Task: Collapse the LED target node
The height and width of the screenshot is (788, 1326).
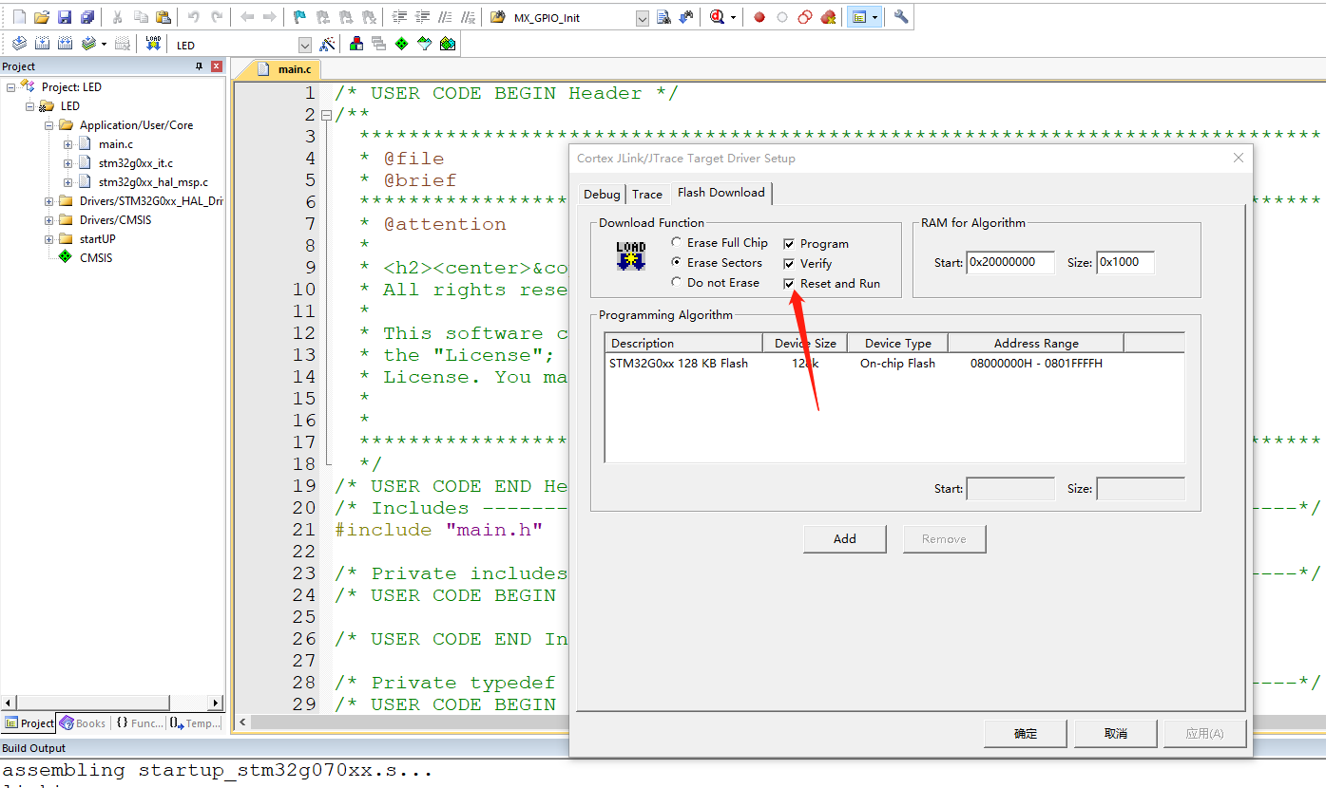Action: (30, 105)
